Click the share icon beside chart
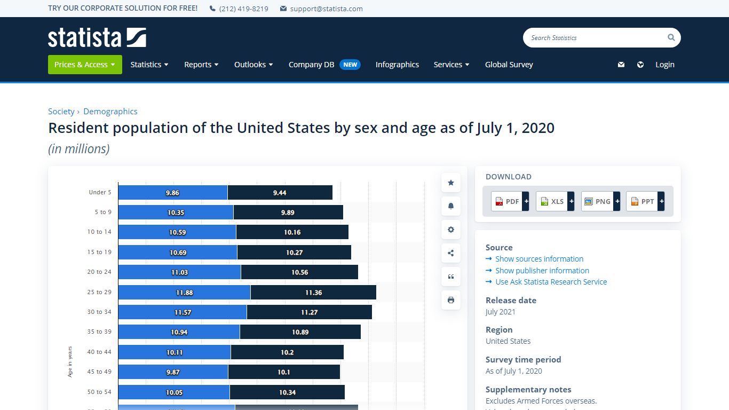Viewport: 729px width, 410px height. tap(451, 253)
